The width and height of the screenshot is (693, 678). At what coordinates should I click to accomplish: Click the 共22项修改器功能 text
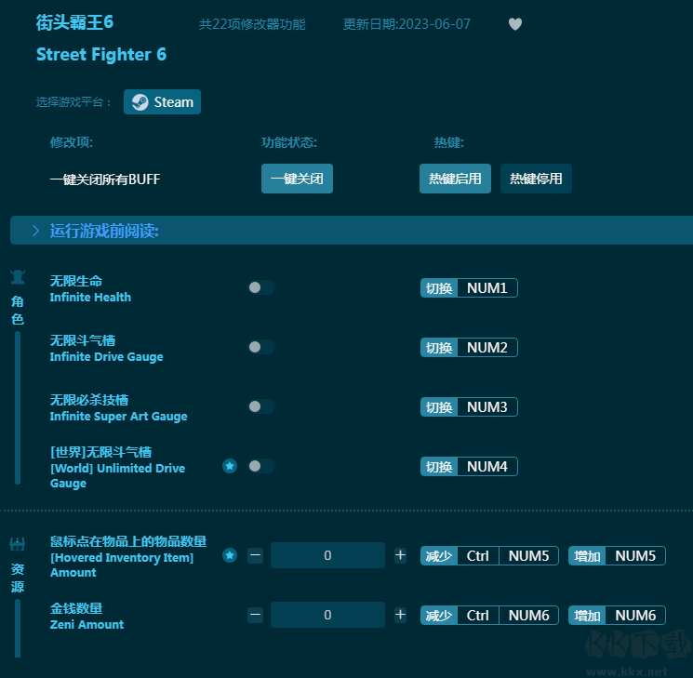[252, 24]
